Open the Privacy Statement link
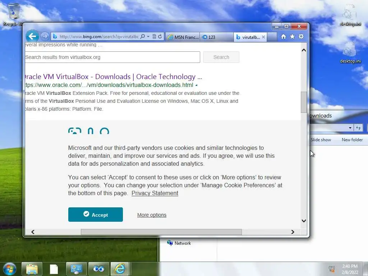Screen dimensions: 368x276 pyautogui.click(x=155, y=193)
